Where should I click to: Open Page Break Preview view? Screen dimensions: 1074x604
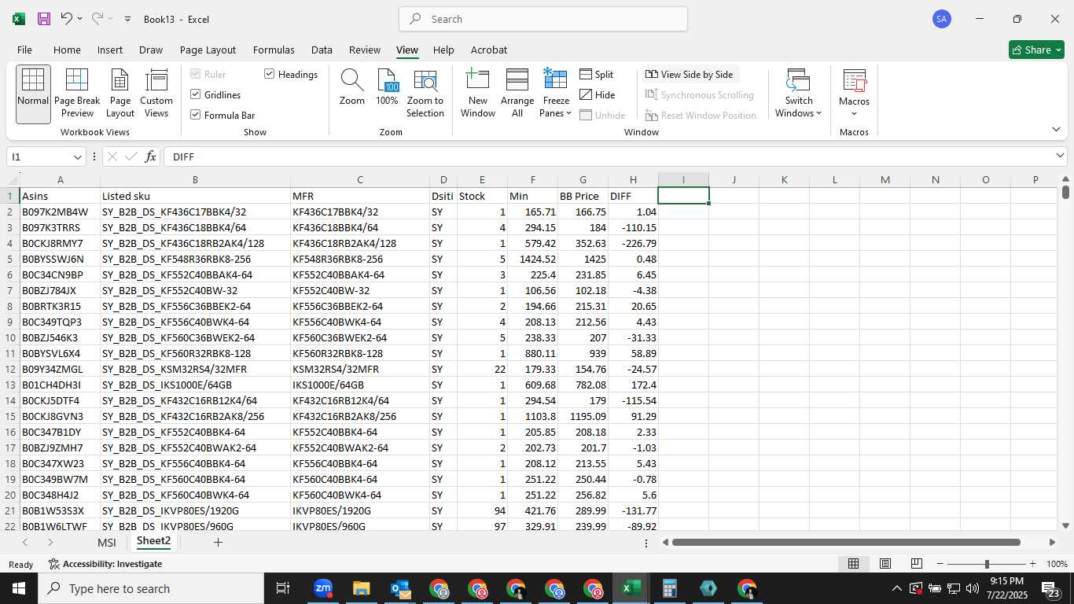click(77, 94)
